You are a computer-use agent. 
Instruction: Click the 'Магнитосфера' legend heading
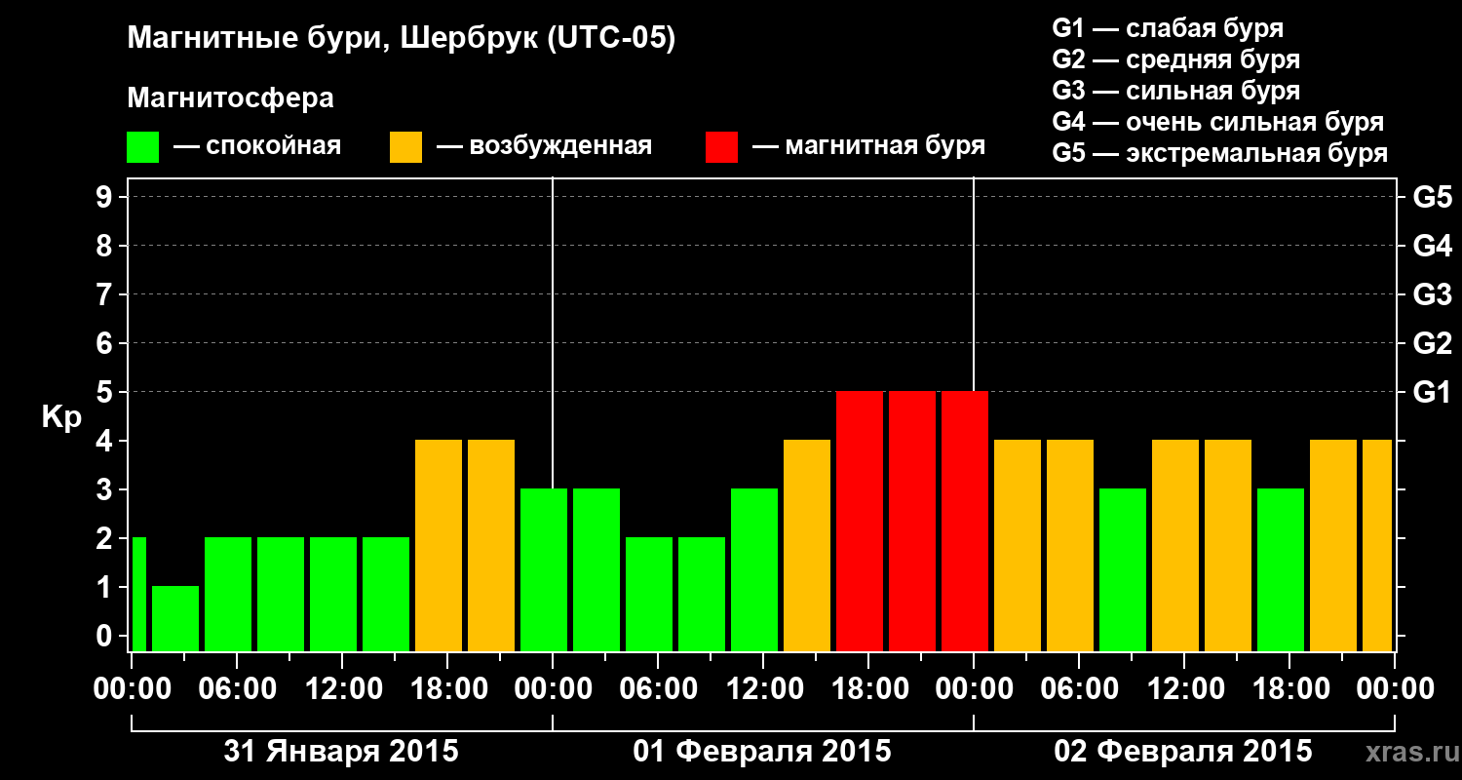231,98
